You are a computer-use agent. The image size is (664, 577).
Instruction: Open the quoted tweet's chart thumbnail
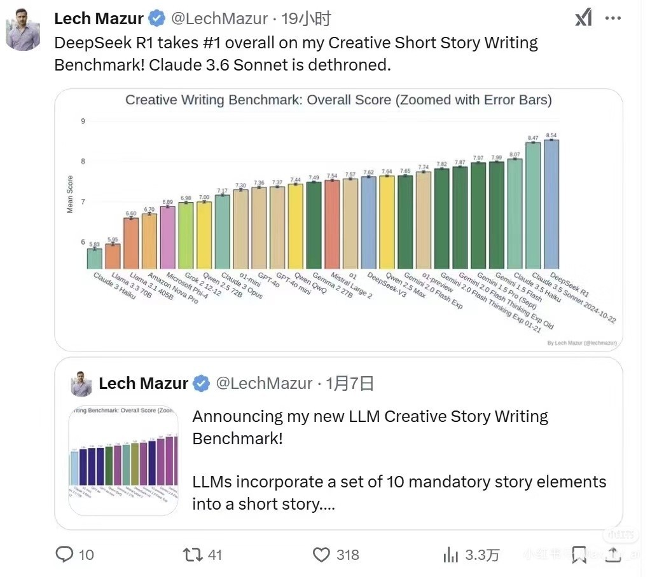click(123, 460)
